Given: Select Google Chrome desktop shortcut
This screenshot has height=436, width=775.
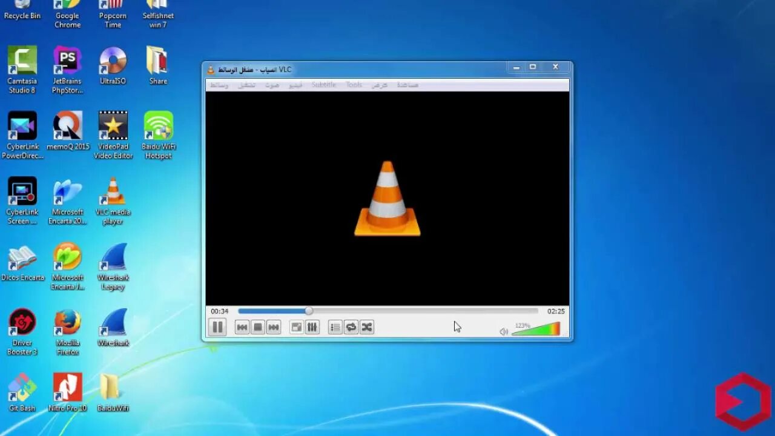Looking at the screenshot, I should (67, 15).
